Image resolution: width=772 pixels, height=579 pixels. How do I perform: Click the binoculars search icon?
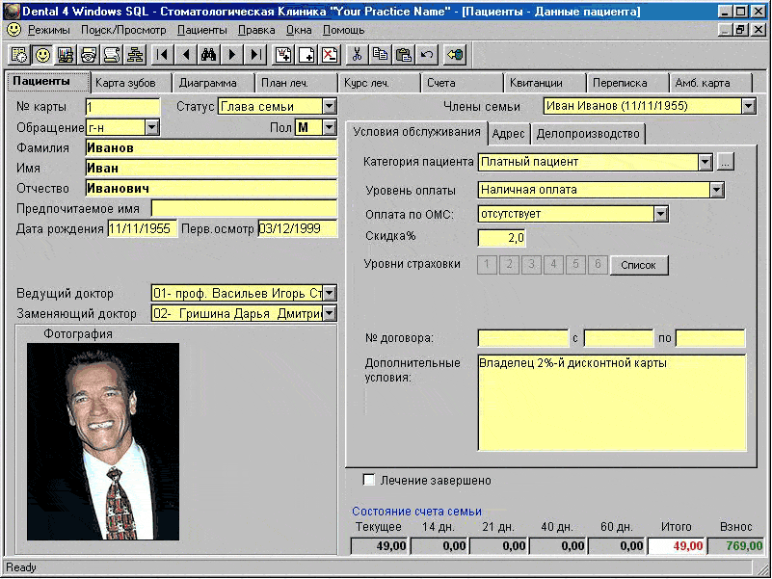[208, 54]
